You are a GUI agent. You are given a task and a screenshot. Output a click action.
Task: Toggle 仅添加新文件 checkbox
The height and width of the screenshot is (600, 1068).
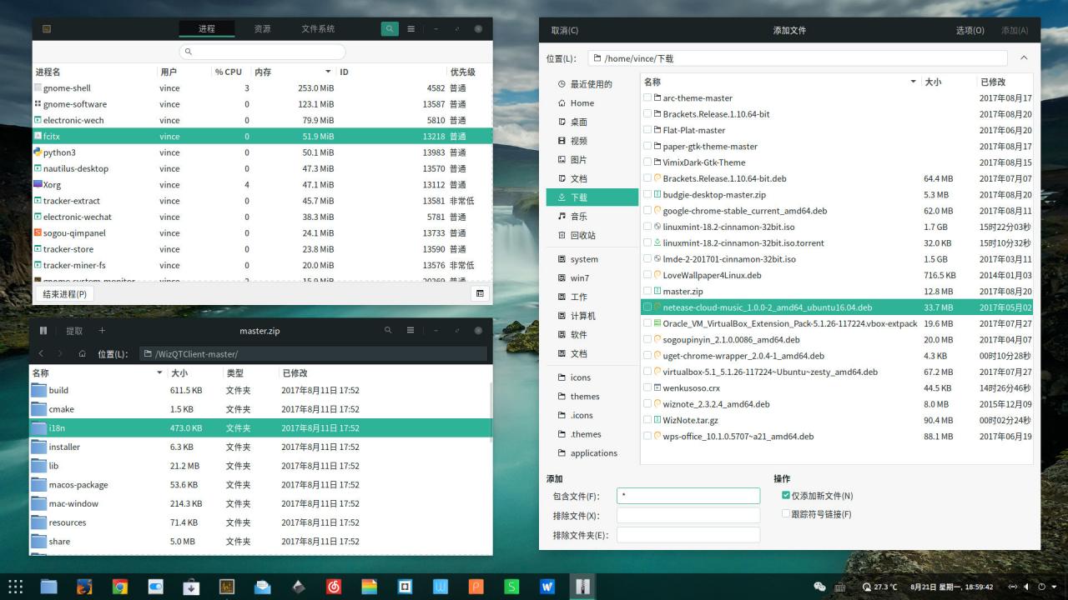pyautogui.click(x=786, y=495)
